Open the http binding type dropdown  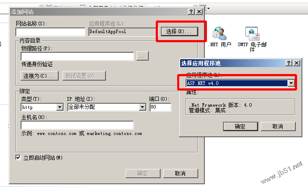(59, 107)
